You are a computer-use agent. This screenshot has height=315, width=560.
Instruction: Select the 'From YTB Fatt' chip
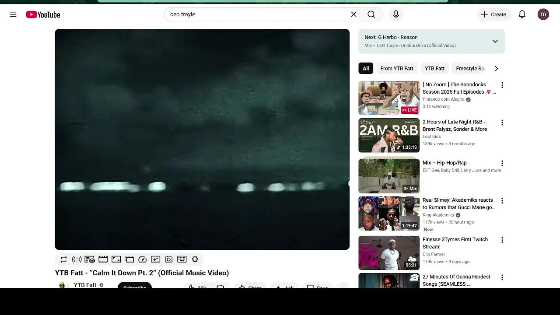(396, 68)
